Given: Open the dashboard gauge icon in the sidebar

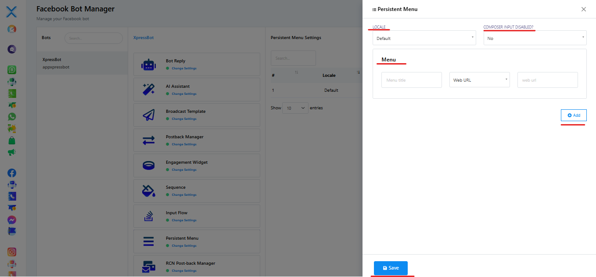Looking at the screenshot, I should coord(12,29).
